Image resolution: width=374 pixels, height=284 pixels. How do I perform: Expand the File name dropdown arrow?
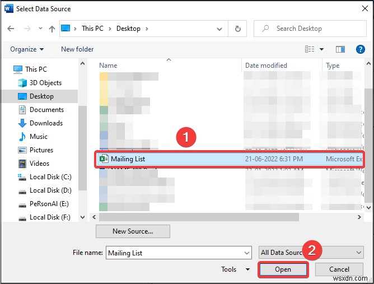[247, 253]
